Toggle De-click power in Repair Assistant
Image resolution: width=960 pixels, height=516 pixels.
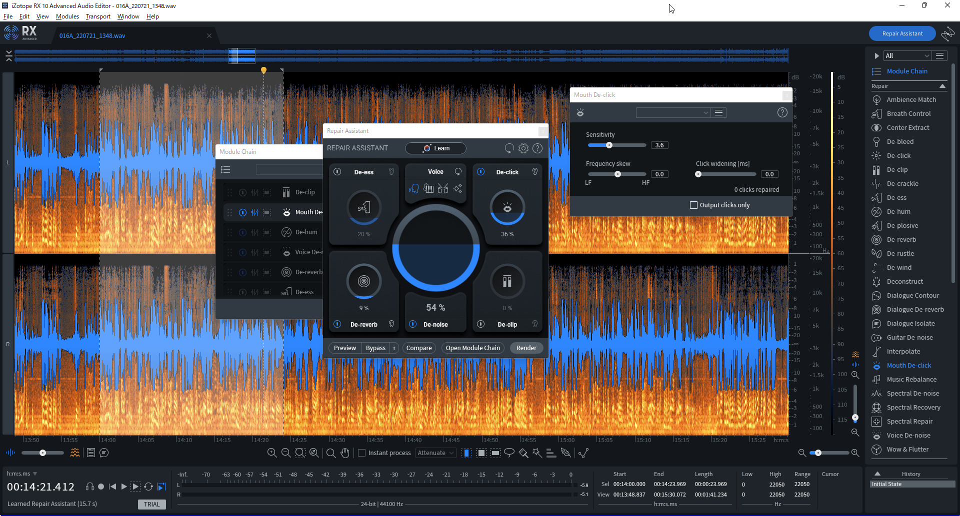tap(481, 172)
